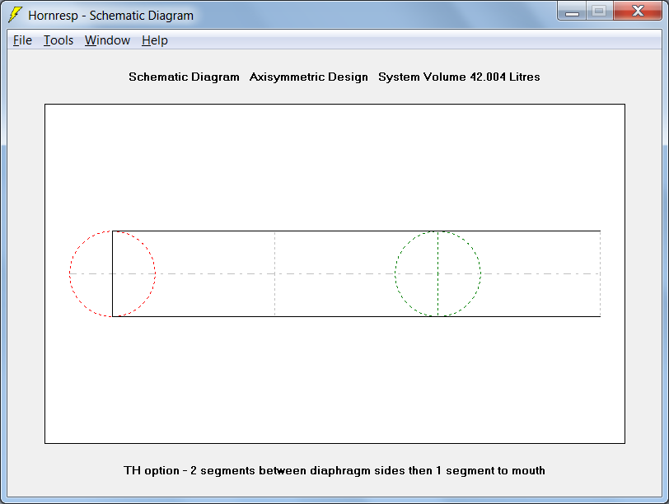
Task: Click the TH option description text
Action: coord(334,470)
